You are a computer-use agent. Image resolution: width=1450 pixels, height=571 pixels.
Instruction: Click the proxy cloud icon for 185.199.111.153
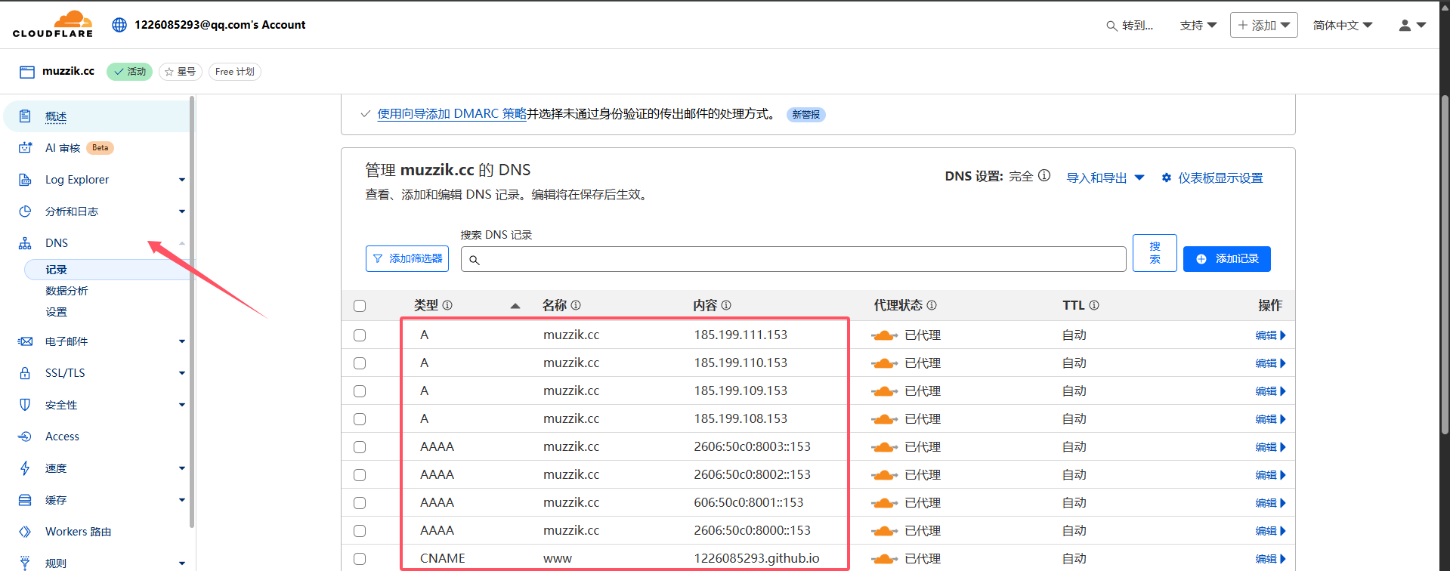[x=884, y=335]
